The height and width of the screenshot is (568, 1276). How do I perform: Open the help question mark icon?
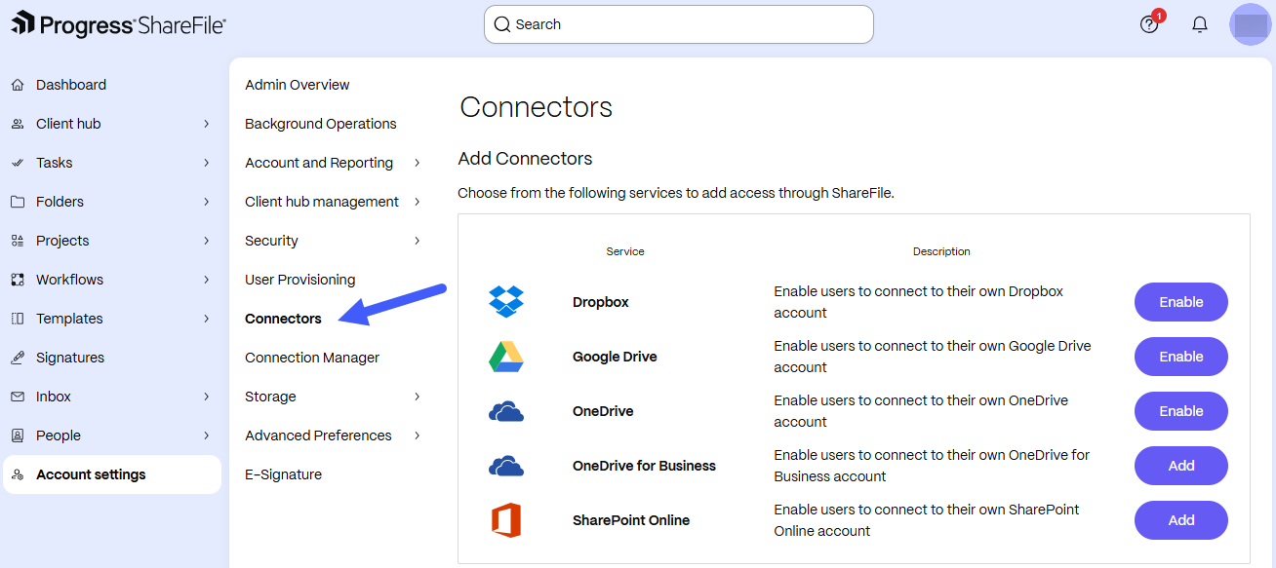[1149, 24]
